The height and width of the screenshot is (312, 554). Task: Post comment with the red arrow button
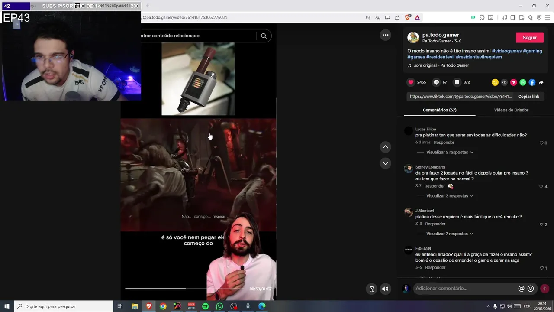[x=544, y=289]
